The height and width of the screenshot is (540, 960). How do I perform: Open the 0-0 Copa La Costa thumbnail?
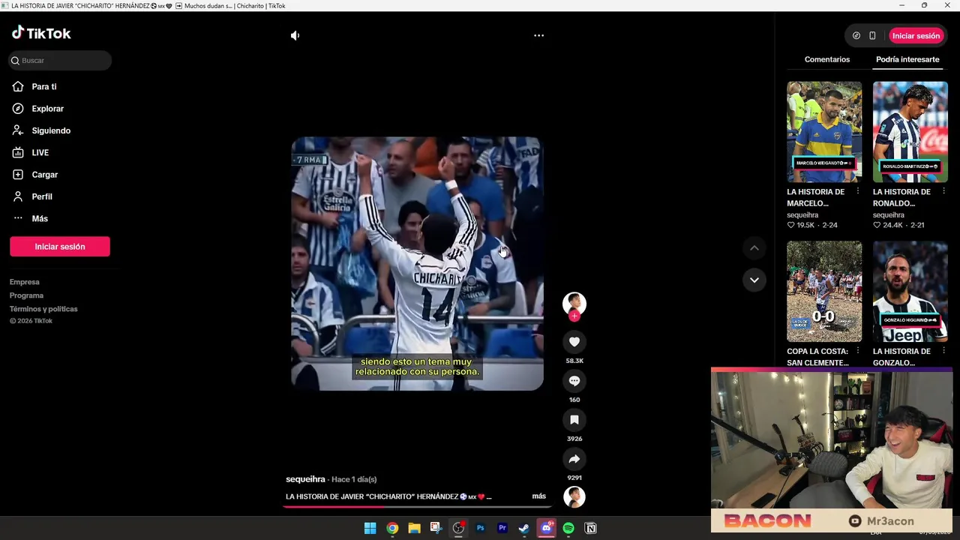coord(824,291)
